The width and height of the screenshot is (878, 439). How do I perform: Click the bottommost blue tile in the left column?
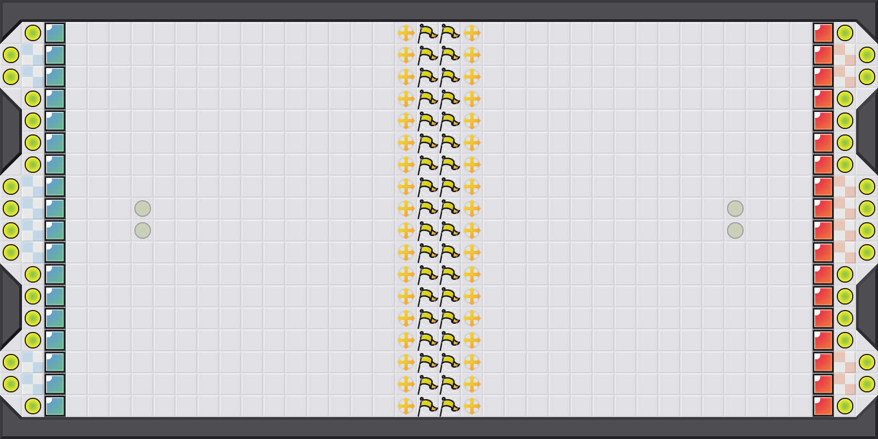(x=55, y=406)
